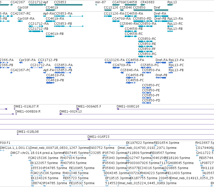Screen dimensions: 214x187
Task: Select BAC clone DME1-002K13
Action: (x=71, y=112)
